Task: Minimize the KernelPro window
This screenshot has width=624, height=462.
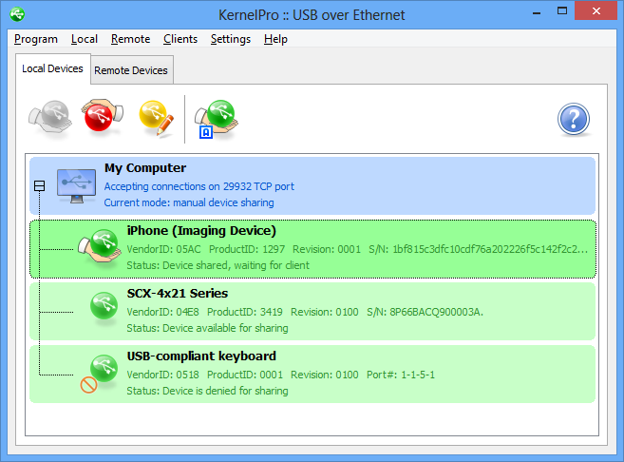Action: 537,12
